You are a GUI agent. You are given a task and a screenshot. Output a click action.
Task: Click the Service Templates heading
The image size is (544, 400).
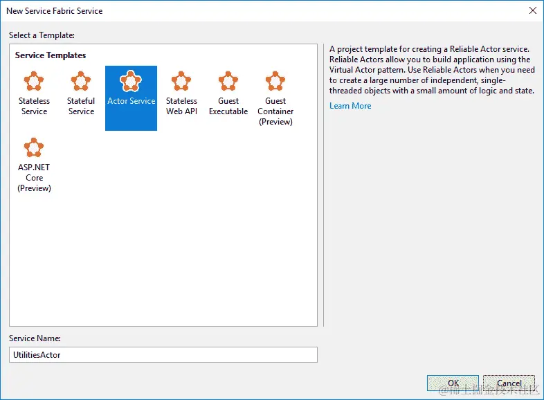(x=51, y=55)
